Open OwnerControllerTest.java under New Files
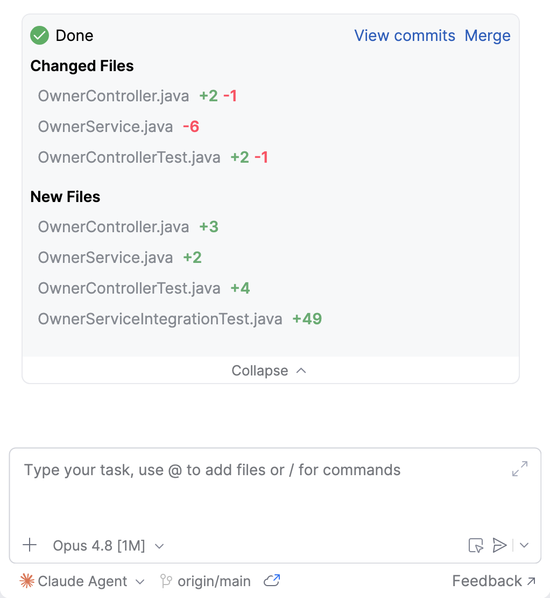Screen dimensions: 550x598 point(129,288)
